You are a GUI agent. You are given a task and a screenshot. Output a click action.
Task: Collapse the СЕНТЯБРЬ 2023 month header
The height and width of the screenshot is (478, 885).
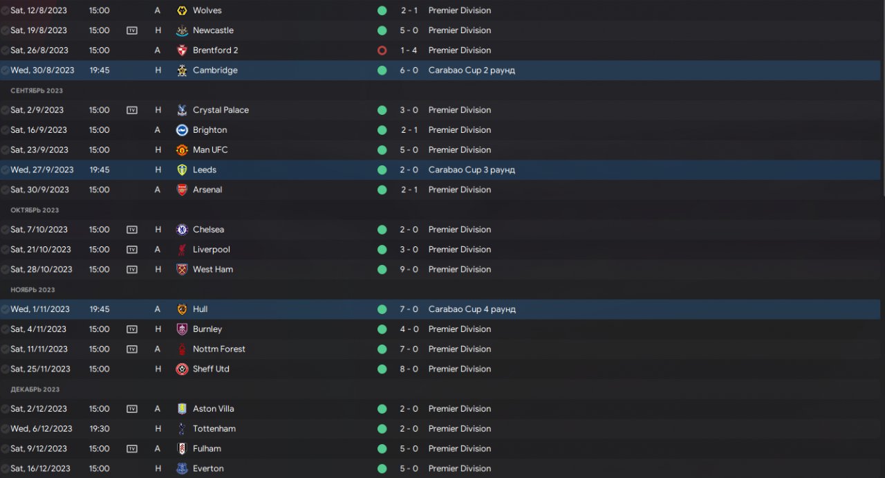pos(37,91)
